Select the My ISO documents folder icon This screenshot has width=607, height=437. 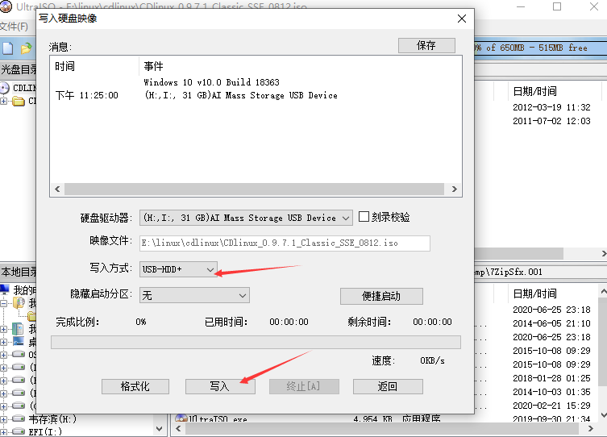(x=19, y=302)
